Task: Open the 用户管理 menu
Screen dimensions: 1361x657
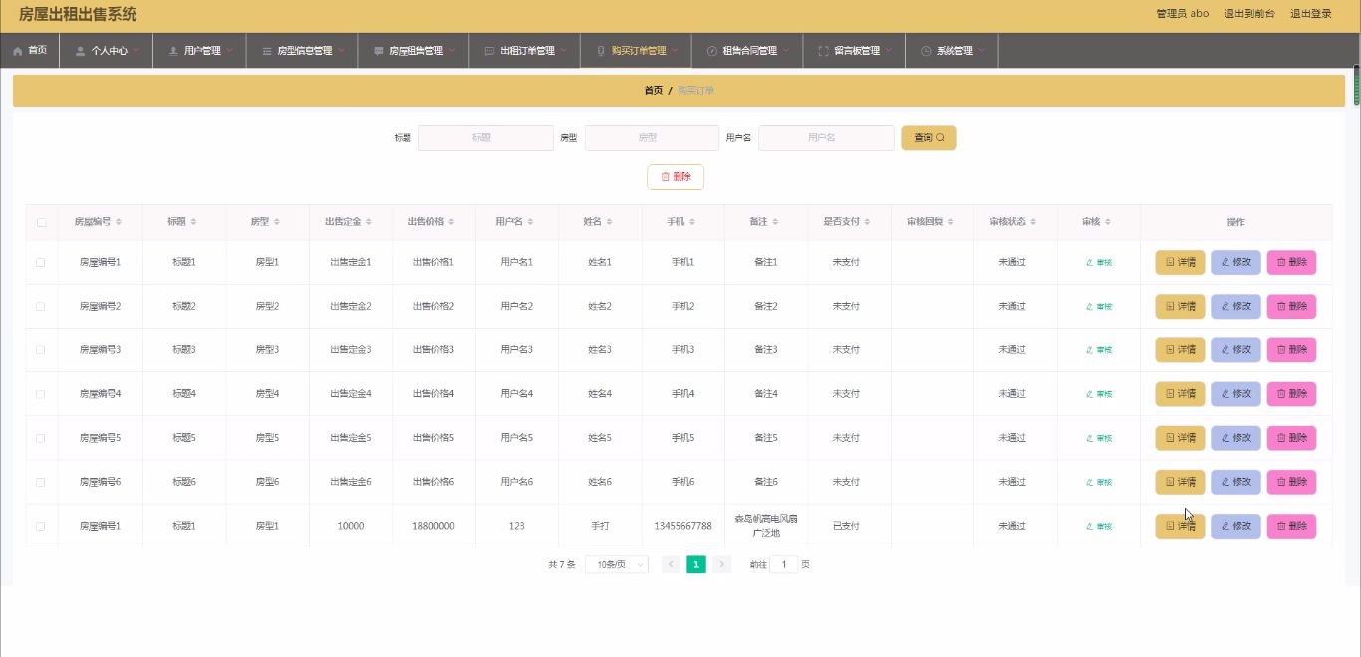Action: pos(199,50)
